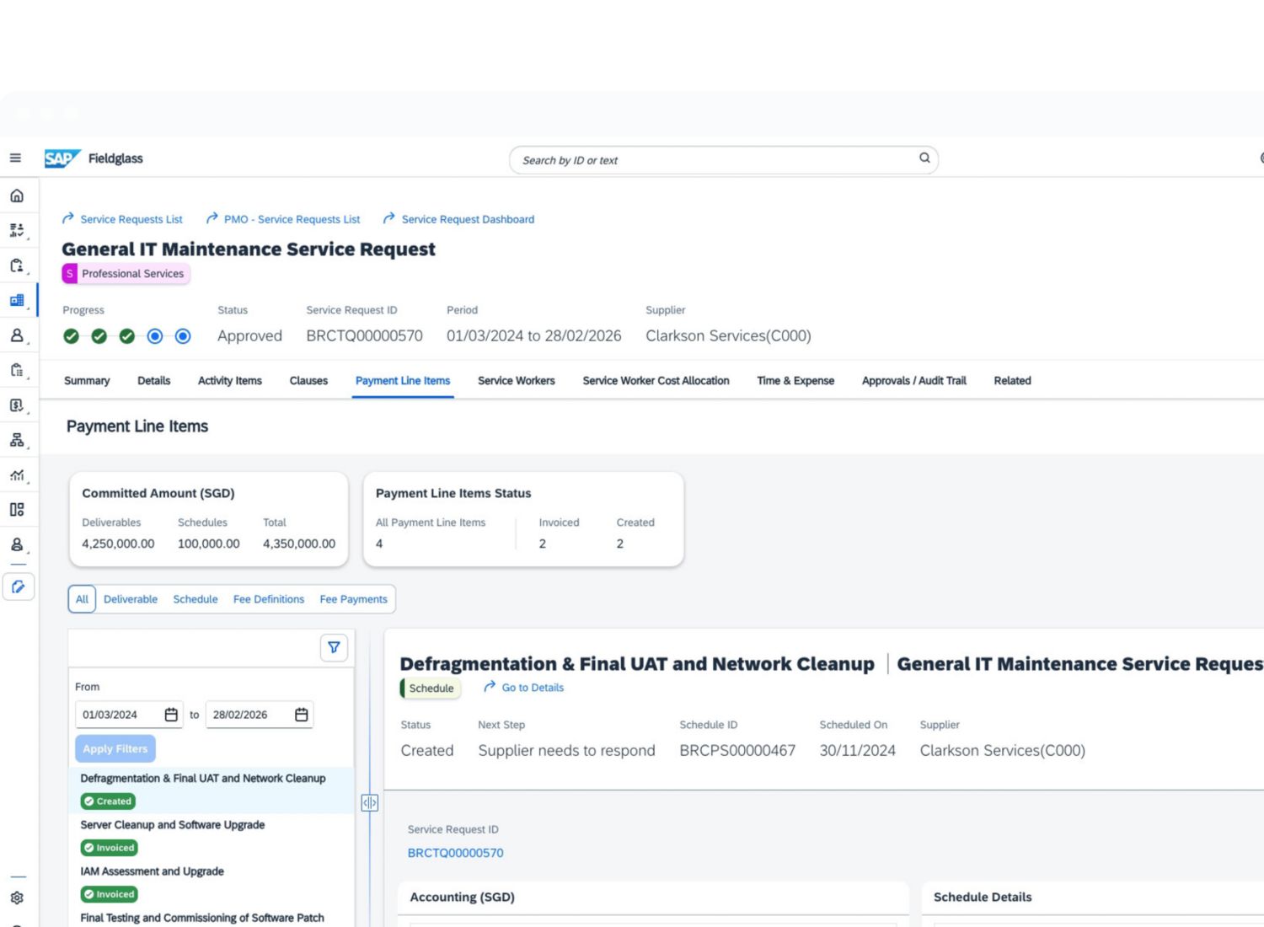Click the Apply Filters button
Viewport: 1264px width, 927px height.
point(115,748)
